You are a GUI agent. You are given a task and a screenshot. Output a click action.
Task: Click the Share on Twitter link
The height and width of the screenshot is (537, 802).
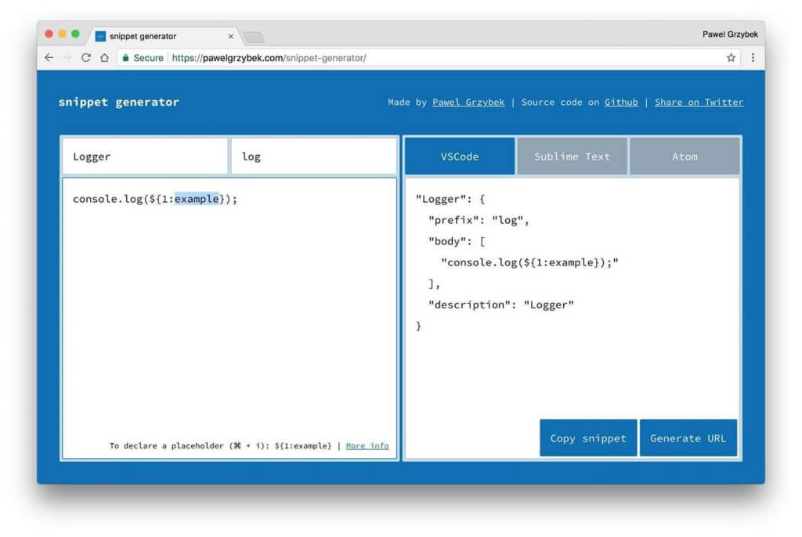point(699,102)
